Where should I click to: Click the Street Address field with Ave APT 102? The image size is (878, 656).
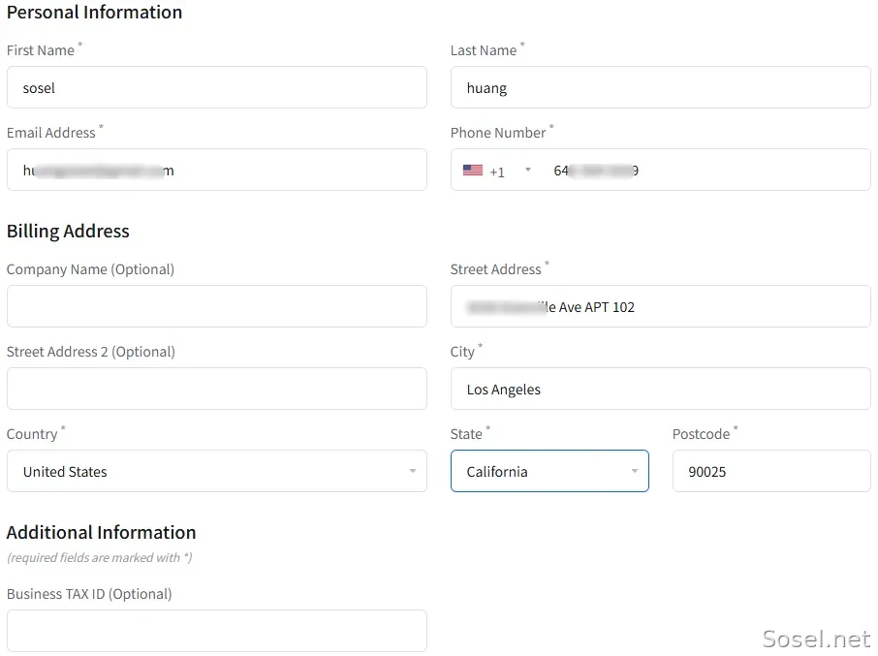[x=660, y=306]
